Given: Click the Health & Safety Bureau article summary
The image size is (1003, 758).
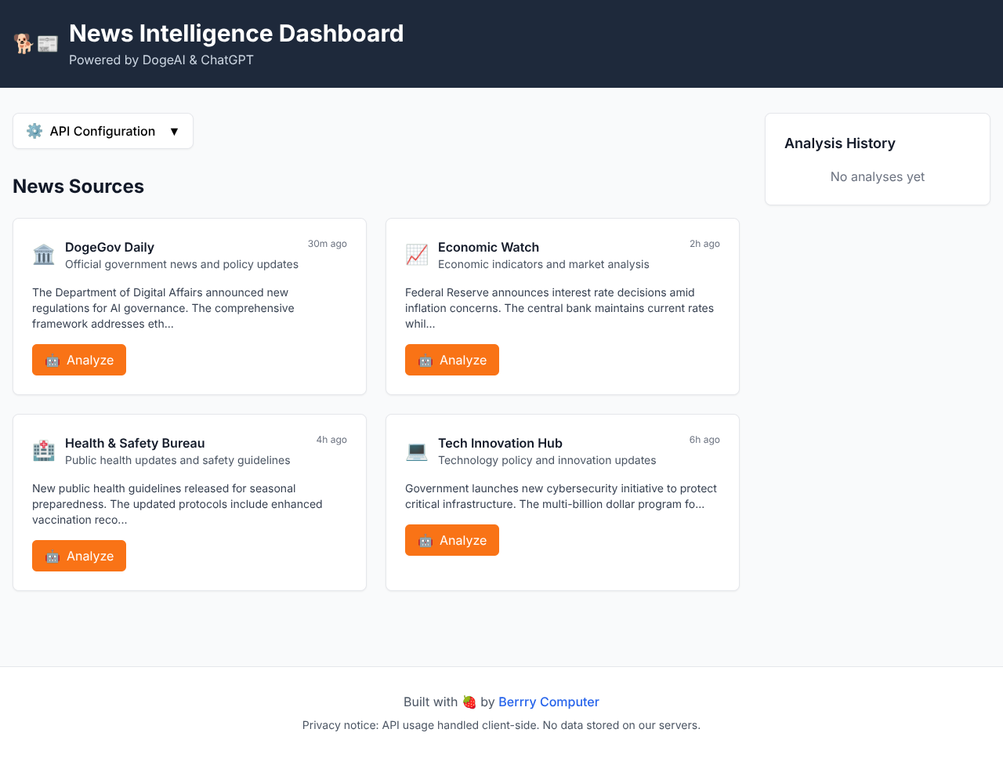Looking at the screenshot, I should coord(177,504).
